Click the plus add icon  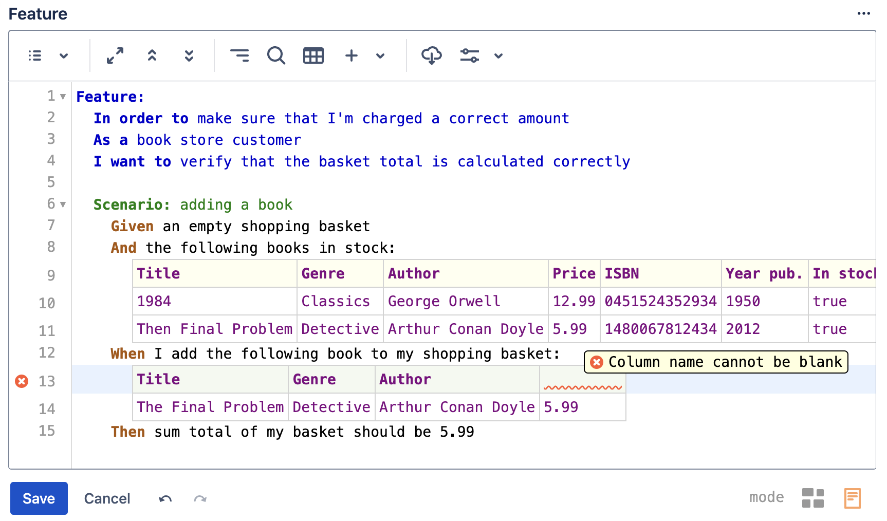coord(352,55)
